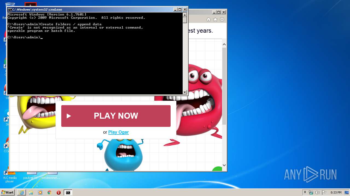
Task: Launch Chrome from the taskbar
Action: [49, 192]
